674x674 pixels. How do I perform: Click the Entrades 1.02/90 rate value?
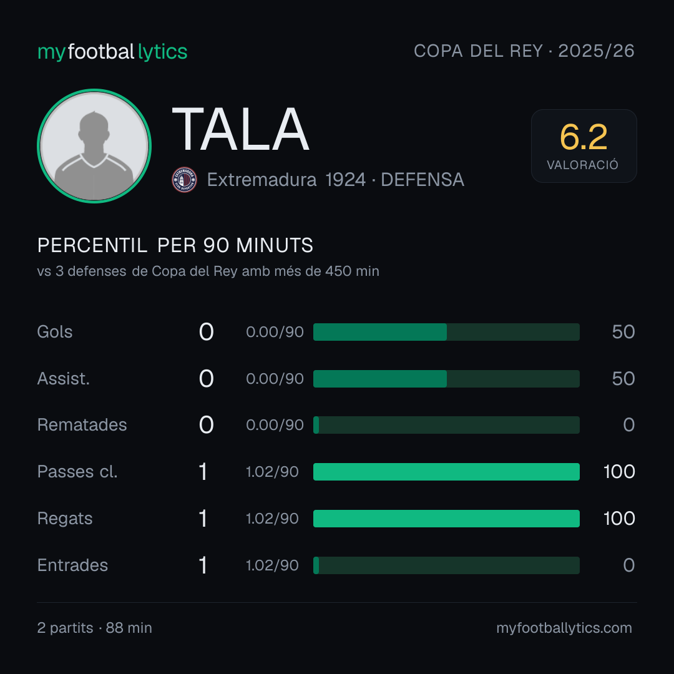pos(272,565)
